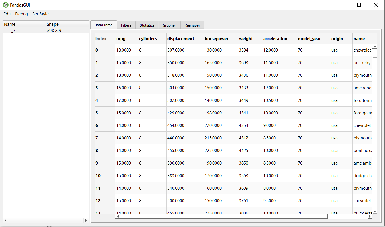This screenshot has width=385, height=227.
Task: Select the weight cell showing 3504
Action: point(244,50)
